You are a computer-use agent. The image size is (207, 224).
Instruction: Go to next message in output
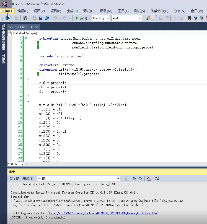141,179
